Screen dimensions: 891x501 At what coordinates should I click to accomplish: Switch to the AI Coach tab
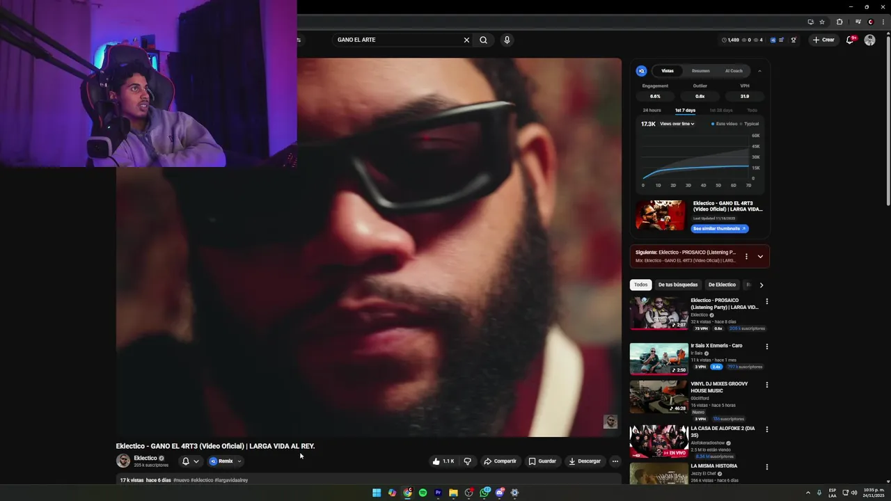pos(734,71)
